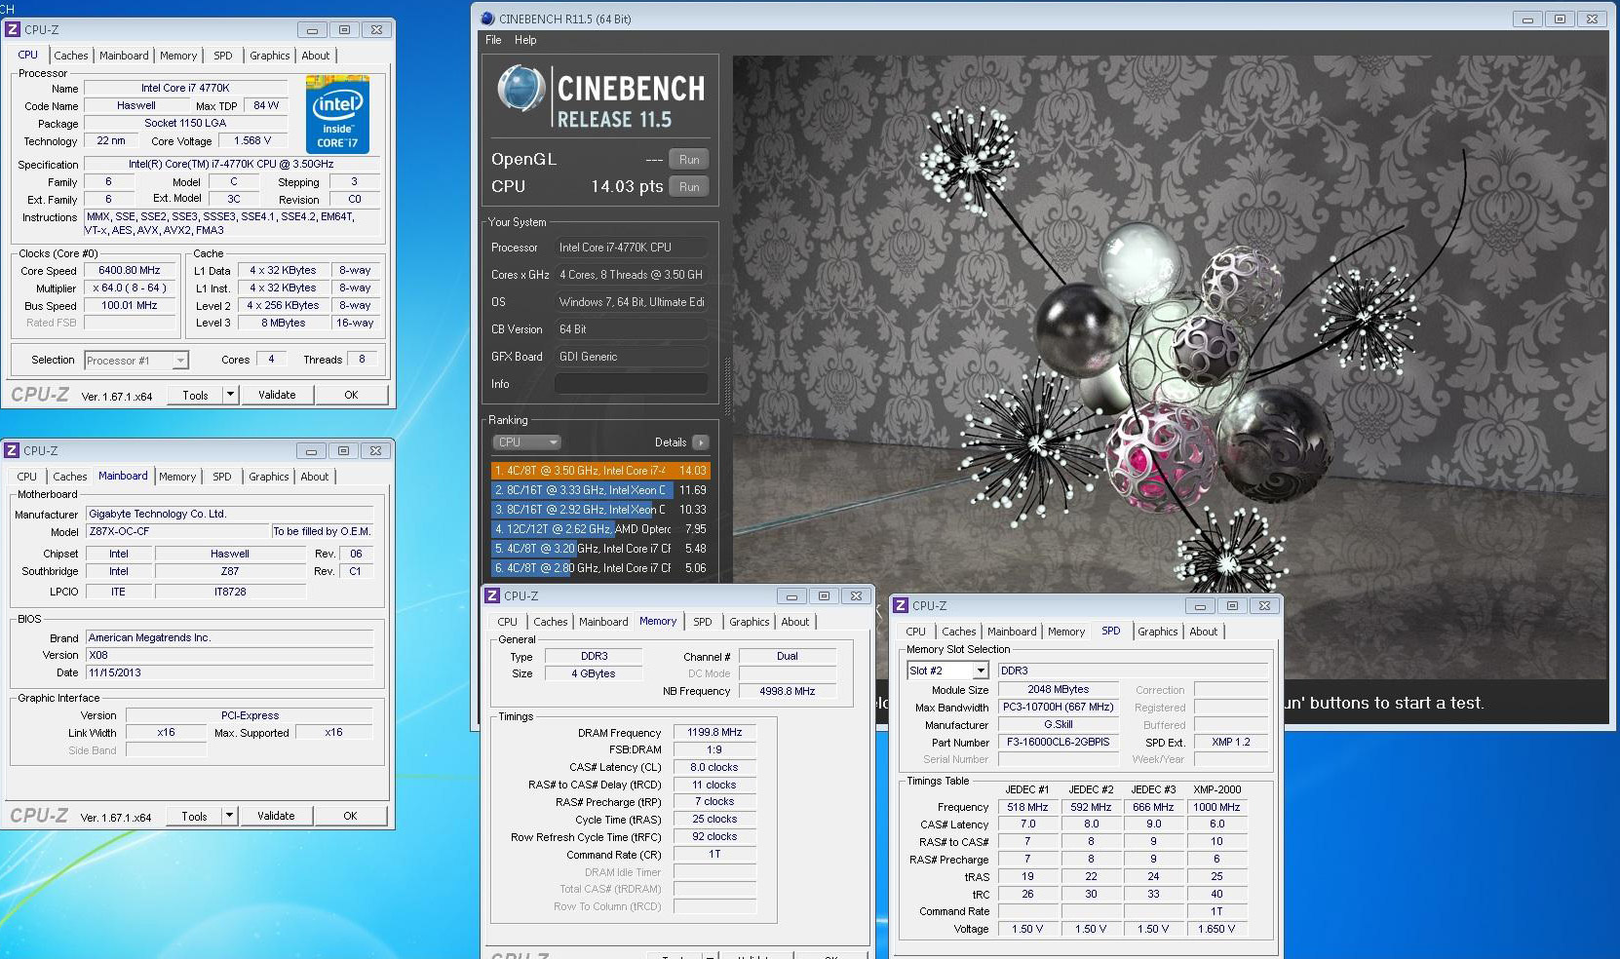This screenshot has height=959, width=1620.
Task: Open the File menu in Cinebench
Action: (493, 40)
